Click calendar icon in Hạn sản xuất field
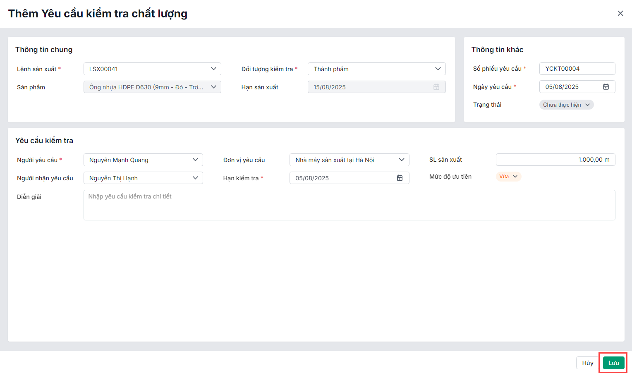 (436, 87)
